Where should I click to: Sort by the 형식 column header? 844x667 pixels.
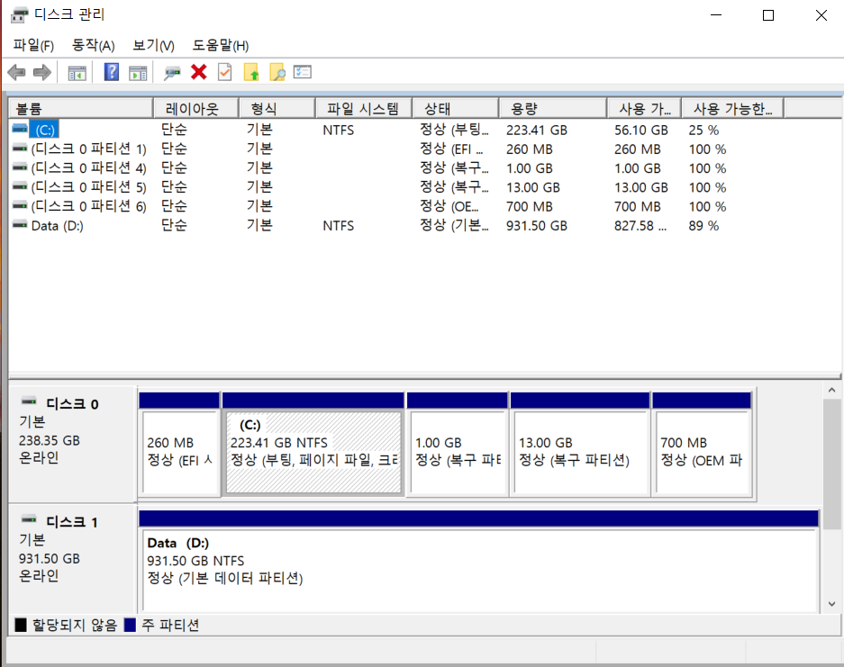point(277,109)
